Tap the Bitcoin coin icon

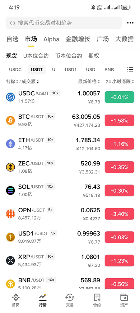(11, 120)
